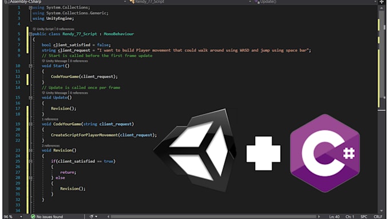Screen dimensions: 389x219
Task: Click the No issues found status text
Action: [x=50, y=217]
